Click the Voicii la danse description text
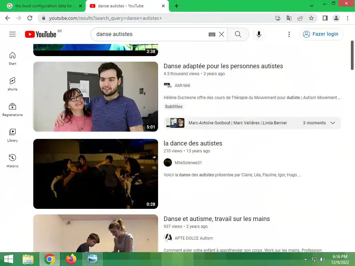Image resolution: width=355 pixels, height=266 pixels. point(232,175)
